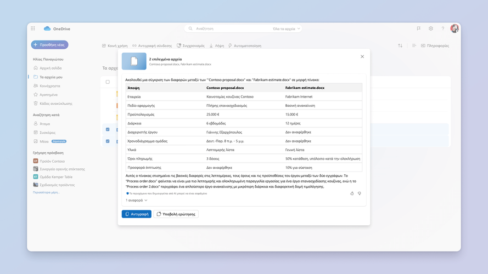Uncheck the second selected file checkbox
488x274 pixels.
pos(108,141)
